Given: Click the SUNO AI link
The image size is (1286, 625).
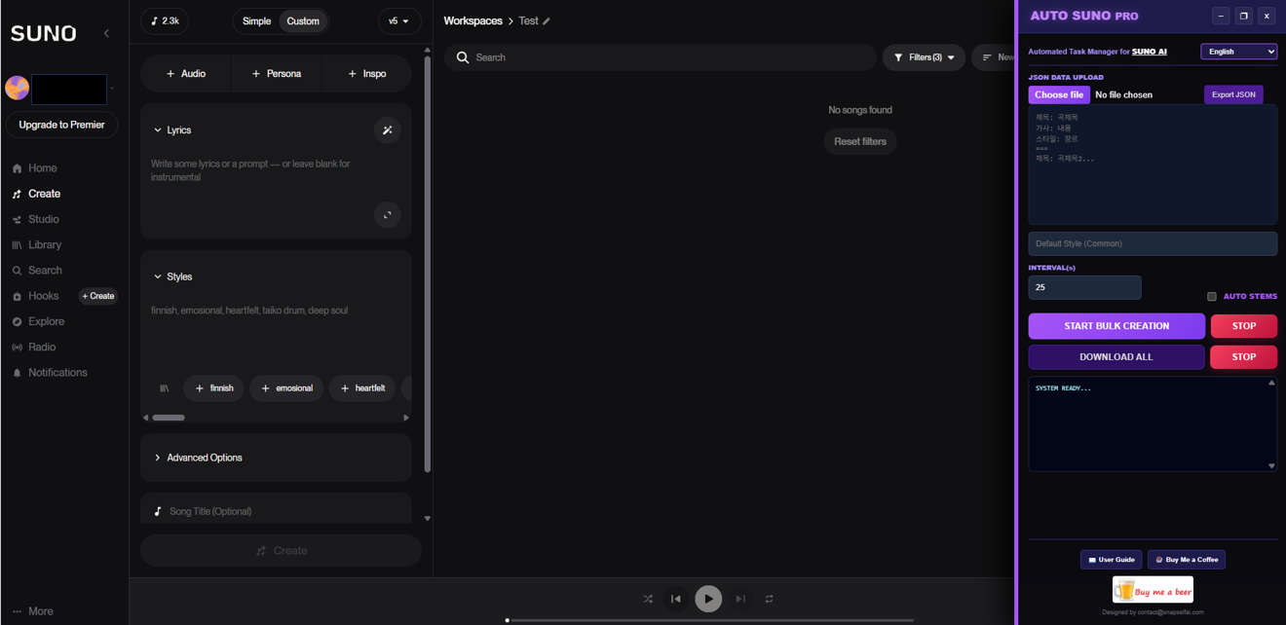Looking at the screenshot, I should coord(1149,52).
